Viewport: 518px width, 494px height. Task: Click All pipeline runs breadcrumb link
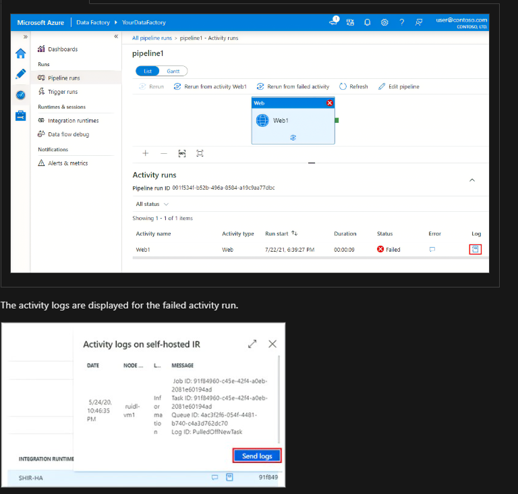[152, 38]
